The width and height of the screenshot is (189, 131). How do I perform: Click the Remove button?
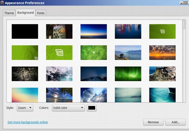[153, 122]
